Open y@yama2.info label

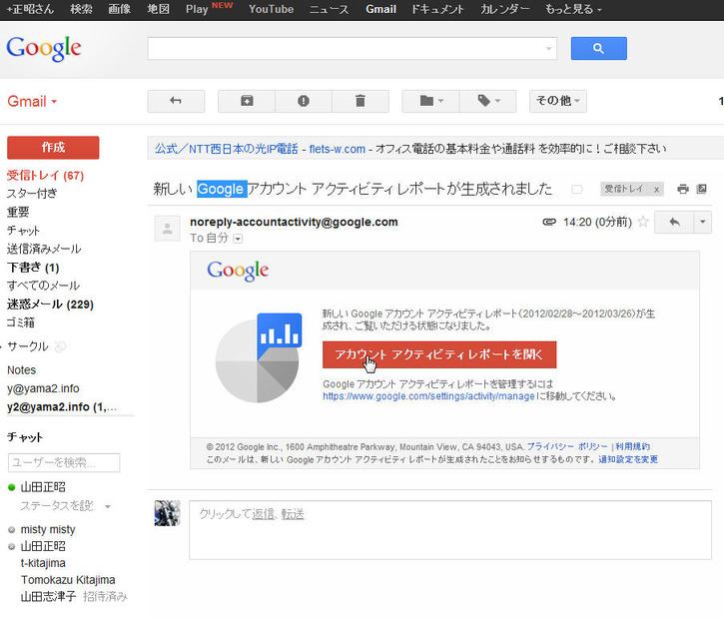(43, 388)
